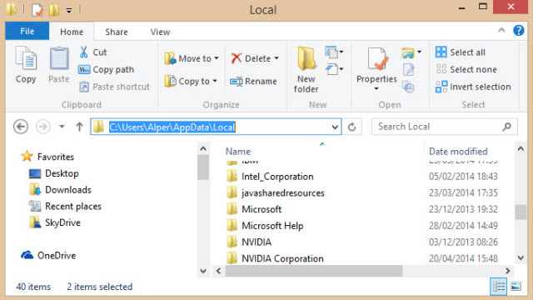Open the New item dropdown
533x300 pixels.
334,52
